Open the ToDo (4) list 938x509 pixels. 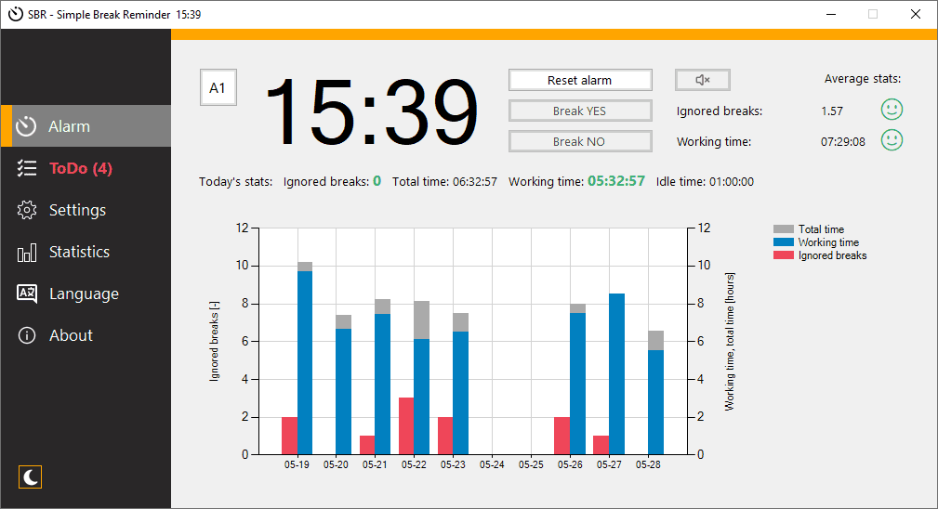click(86, 168)
